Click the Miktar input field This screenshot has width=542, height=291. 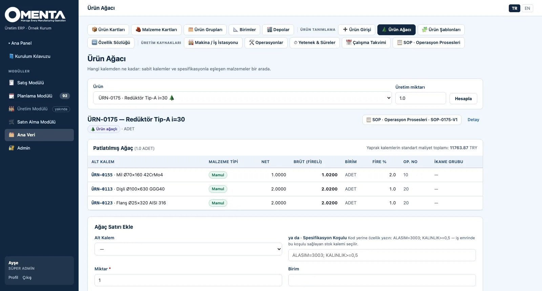[188, 280]
